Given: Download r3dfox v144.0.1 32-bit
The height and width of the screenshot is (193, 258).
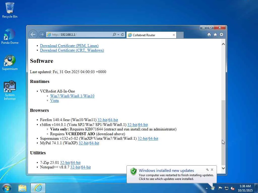Looking at the screenshot, I should pos(132,125).
